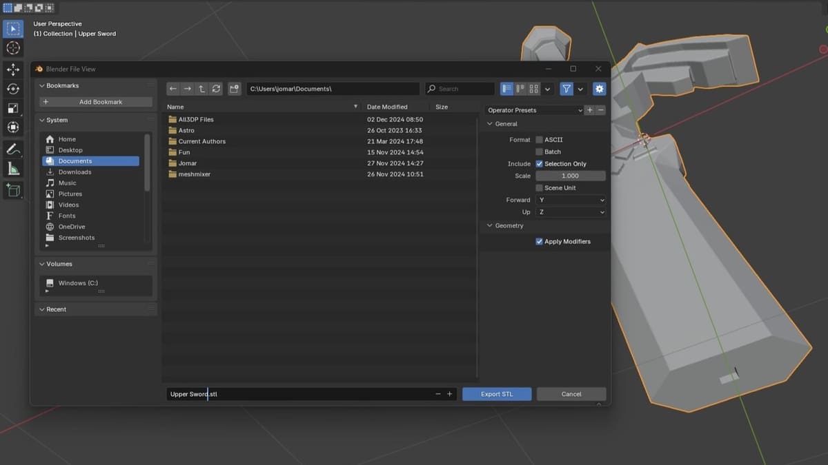Switch to horizontal list display

coord(520,89)
